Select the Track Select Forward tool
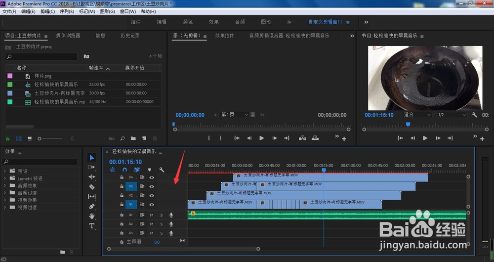The image size is (494, 262). (x=92, y=167)
